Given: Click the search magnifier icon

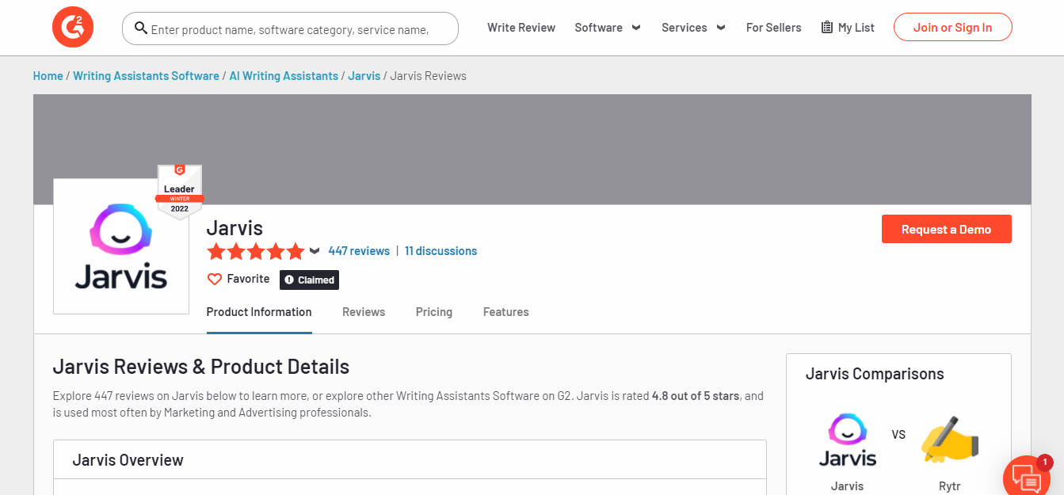Looking at the screenshot, I should tap(141, 29).
